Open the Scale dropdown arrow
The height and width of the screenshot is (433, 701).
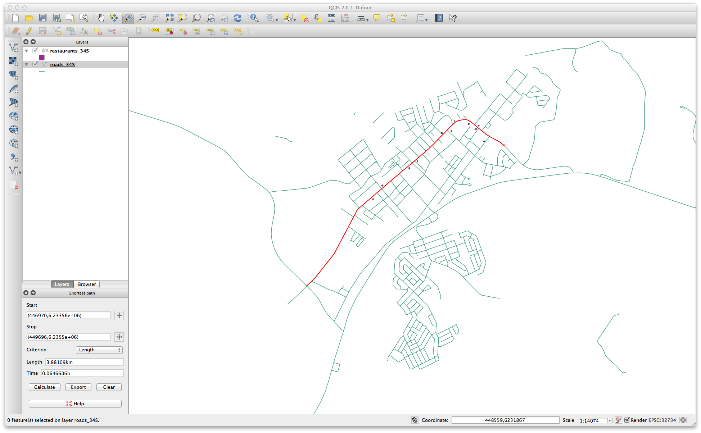pos(610,420)
